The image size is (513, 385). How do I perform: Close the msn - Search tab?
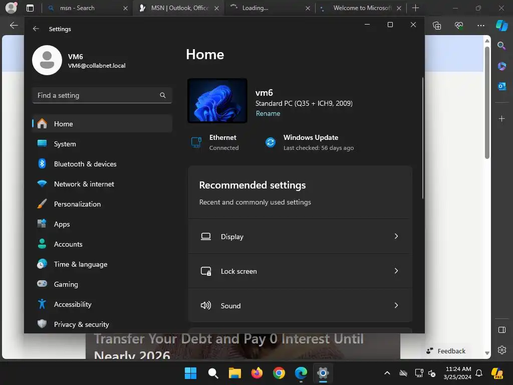click(125, 8)
